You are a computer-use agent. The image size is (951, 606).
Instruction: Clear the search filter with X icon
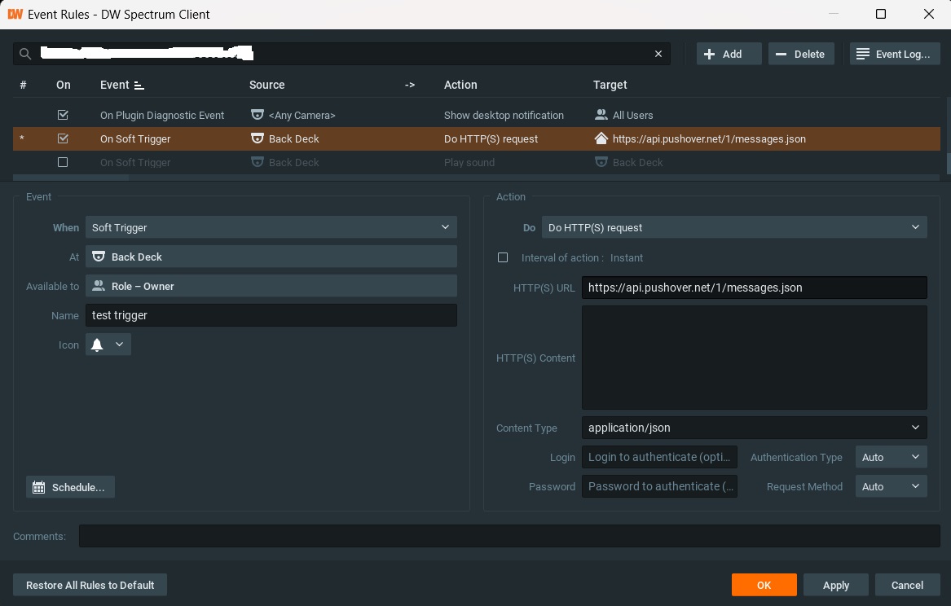point(658,54)
